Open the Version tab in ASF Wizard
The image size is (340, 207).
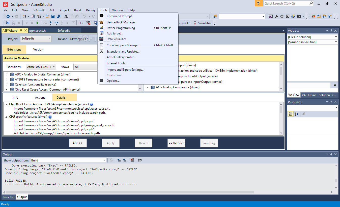[38, 50]
